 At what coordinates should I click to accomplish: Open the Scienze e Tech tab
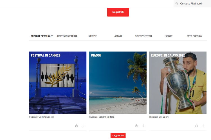click(x=143, y=36)
